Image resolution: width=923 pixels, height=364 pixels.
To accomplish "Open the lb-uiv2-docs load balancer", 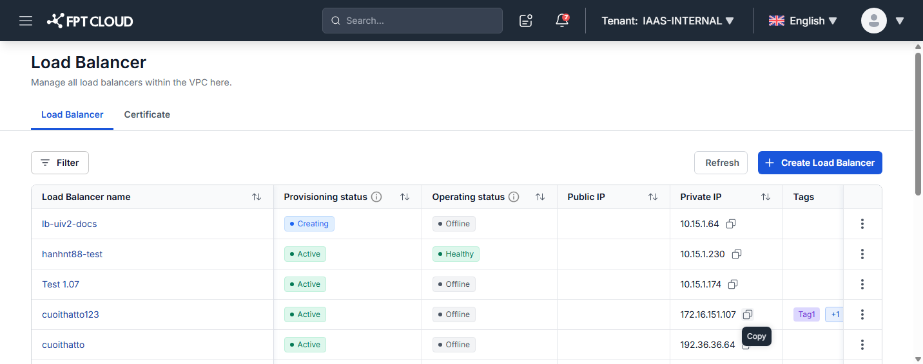I will click(x=70, y=224).
